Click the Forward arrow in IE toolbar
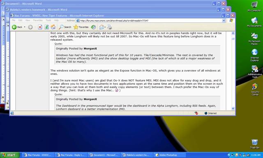The height and width of the screenshot is (158, 263). tap(30, 27)
